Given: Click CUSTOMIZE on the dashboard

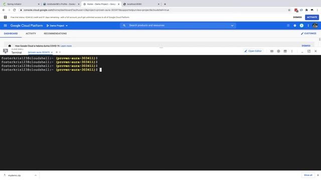Looking at the screenshot, I should 308,33.
